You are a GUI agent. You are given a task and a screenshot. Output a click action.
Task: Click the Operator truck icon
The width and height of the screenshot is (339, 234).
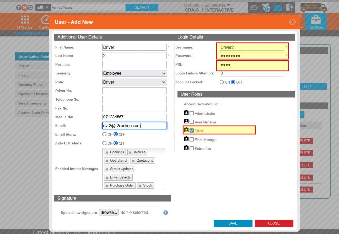pos(313,7)
